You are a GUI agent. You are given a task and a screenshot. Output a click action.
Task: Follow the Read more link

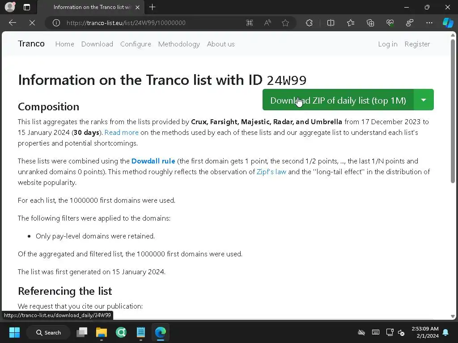pyautogui.click(x=122, y=132)
